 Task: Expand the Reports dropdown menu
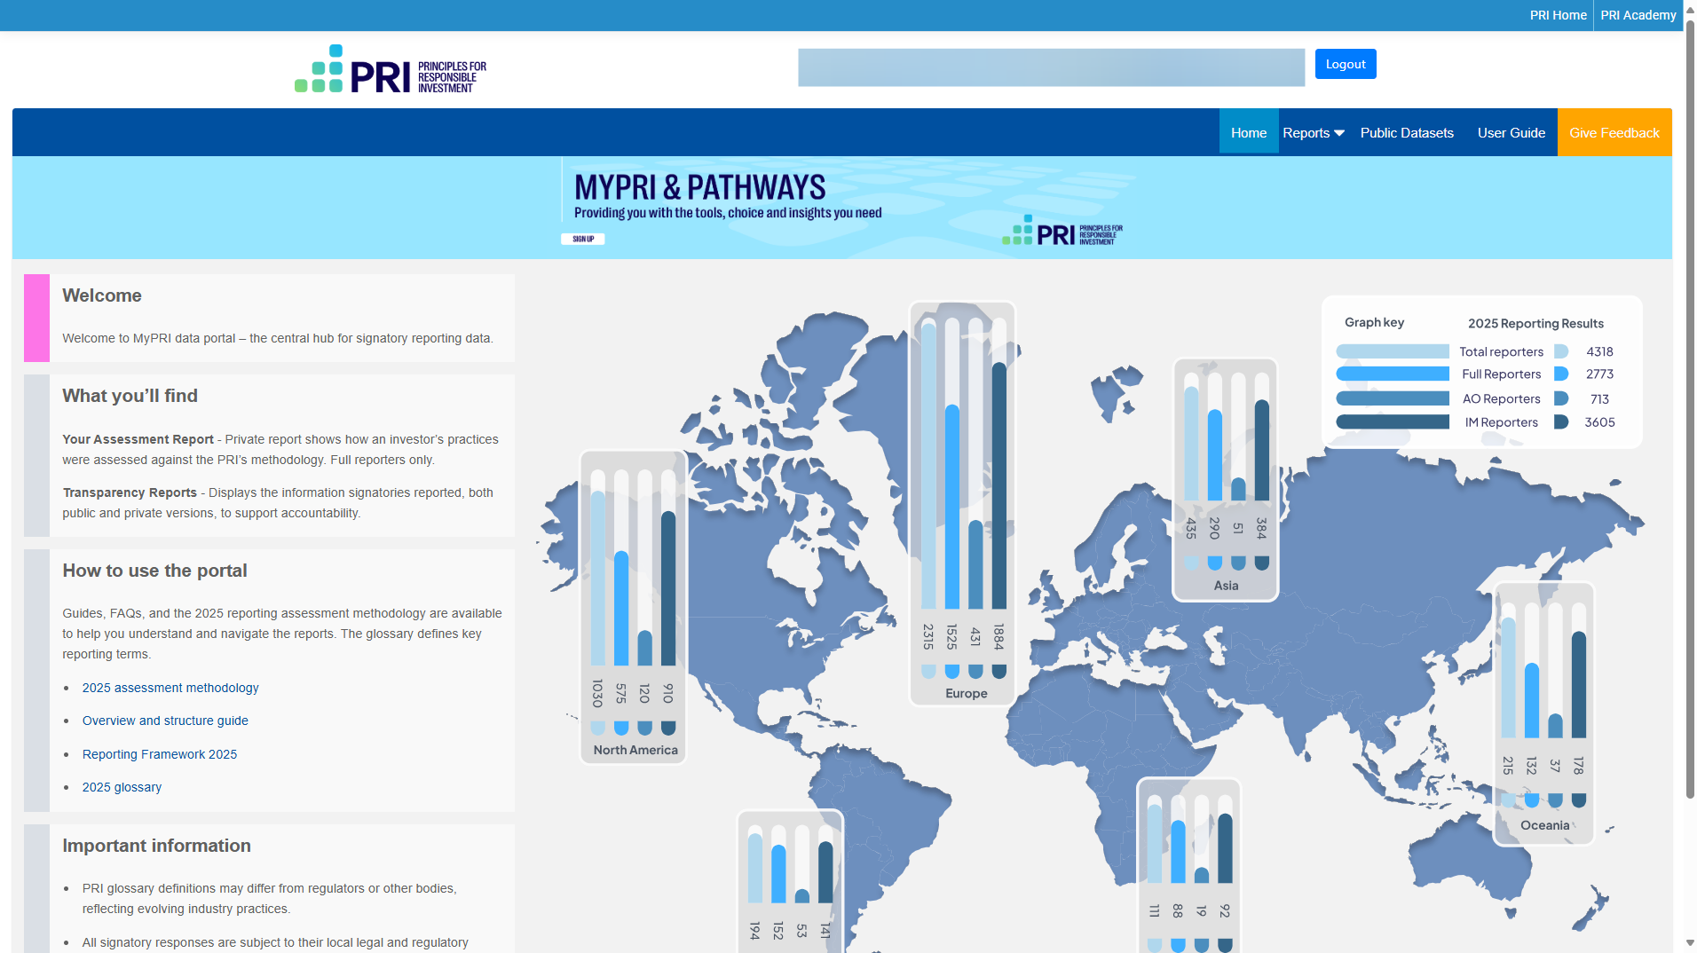[1314, 133]
